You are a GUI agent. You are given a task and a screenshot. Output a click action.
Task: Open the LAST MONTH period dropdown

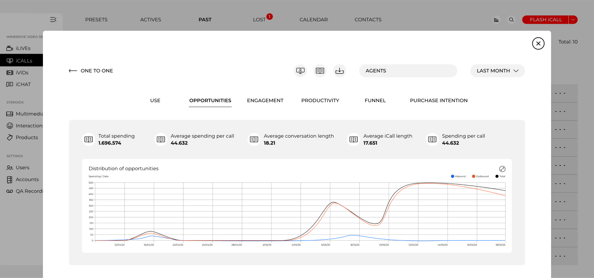[x=497, y=71]
